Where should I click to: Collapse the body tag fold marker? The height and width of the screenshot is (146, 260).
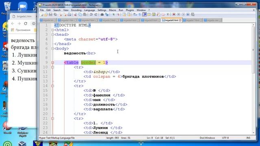tap(52, 49)
